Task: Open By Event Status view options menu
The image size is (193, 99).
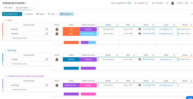Action: (x=30, y=8)
